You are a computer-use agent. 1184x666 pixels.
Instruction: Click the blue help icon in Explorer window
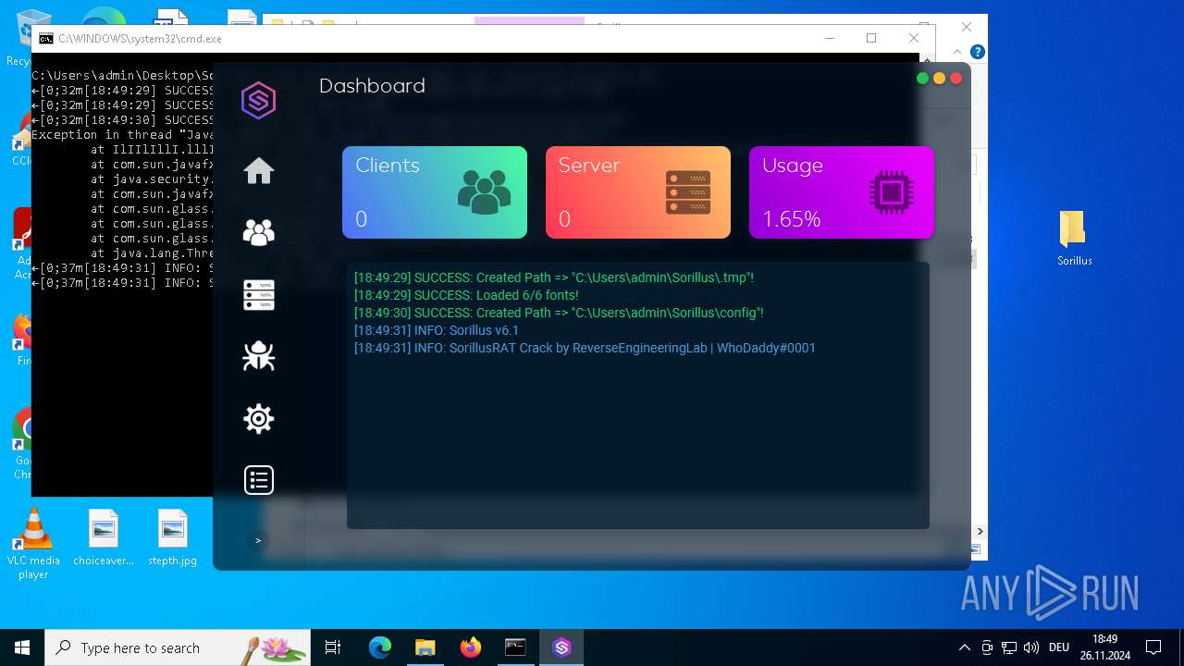coord(978,52)
